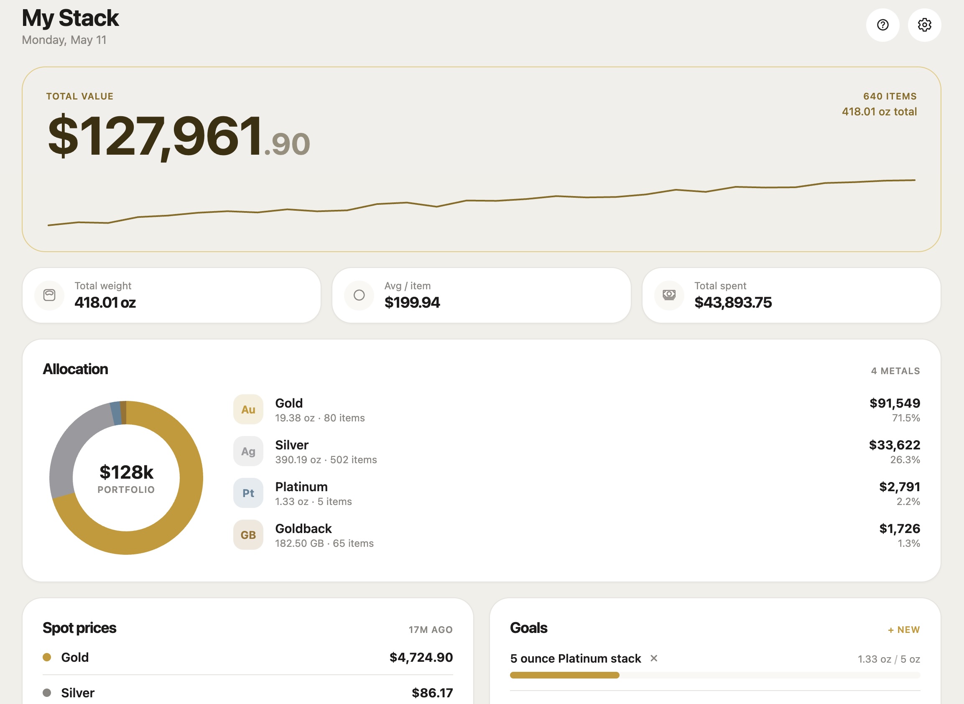Open the help question mark icon

pos(882,25)
